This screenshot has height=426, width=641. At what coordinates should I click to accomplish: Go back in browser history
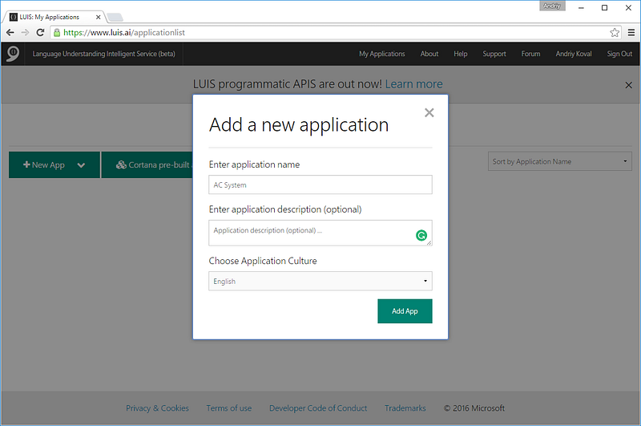click(x=10, y=32)
